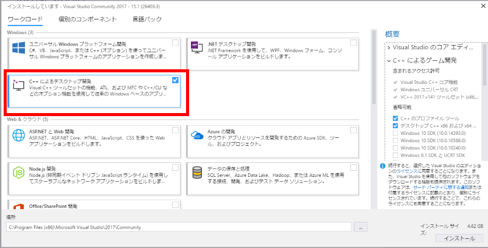Click the 概要 heading
The height and width of the screenshot is (248, 488).
tap(392, 34)
